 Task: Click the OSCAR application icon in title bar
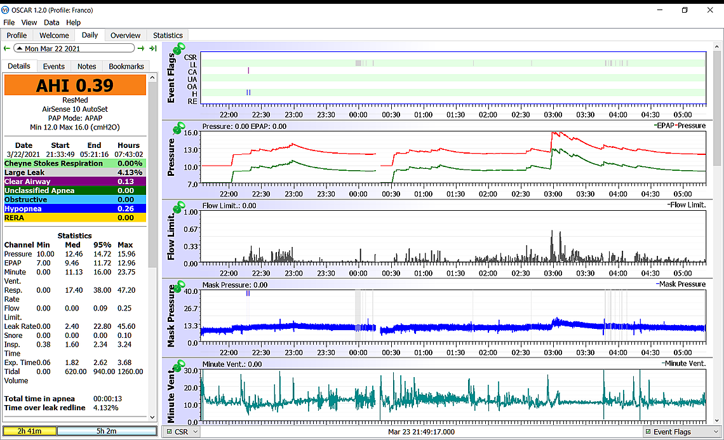6,10
